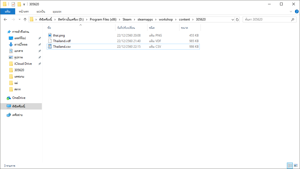Expand the ribbon with the chevron

coord(291,11)
